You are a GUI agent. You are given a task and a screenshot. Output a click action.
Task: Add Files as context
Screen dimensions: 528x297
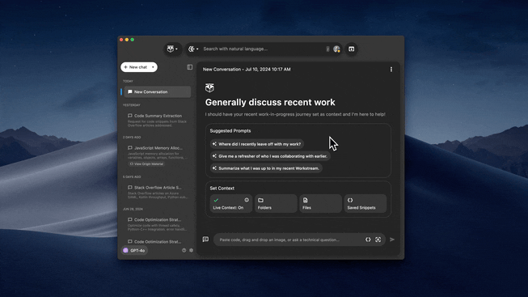(320, 204)
